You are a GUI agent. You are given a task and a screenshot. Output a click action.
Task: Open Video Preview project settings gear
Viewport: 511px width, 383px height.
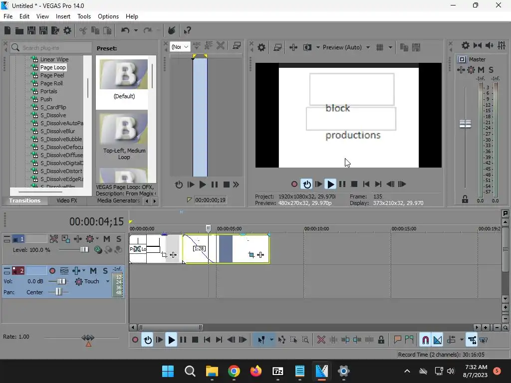click(x=261, y=47)
